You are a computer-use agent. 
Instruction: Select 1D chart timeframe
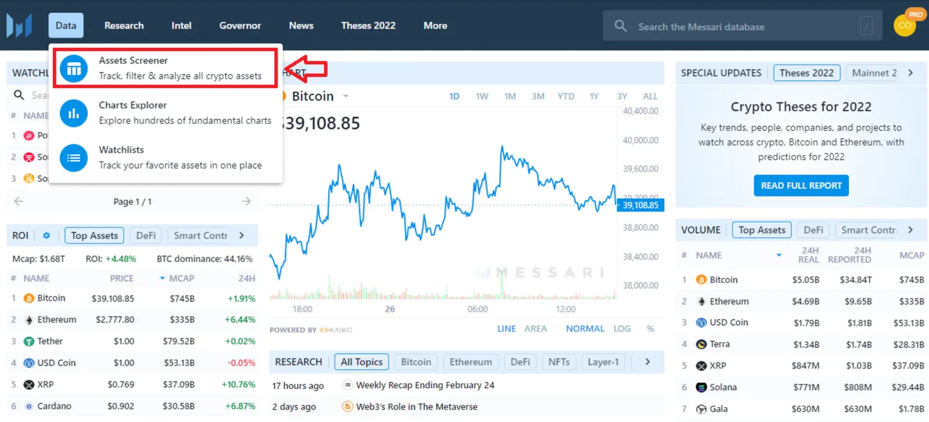pyautogui.click(x=454, y=96)
